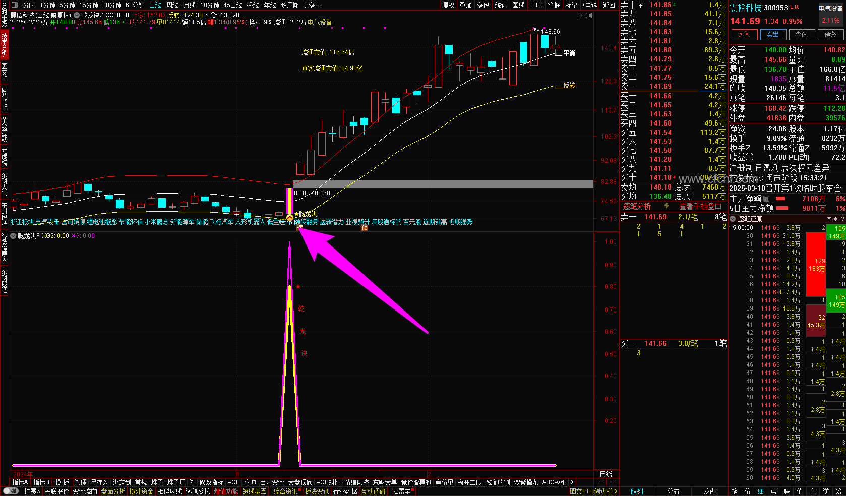Open the 多周期 multi-period view
Screen dimensions: 846x496
click(x=290, y=5)
